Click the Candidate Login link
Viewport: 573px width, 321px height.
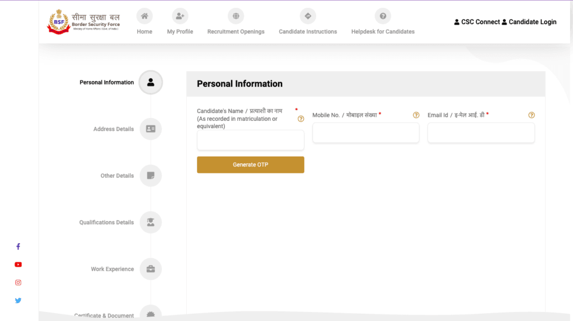pos(529,22)
